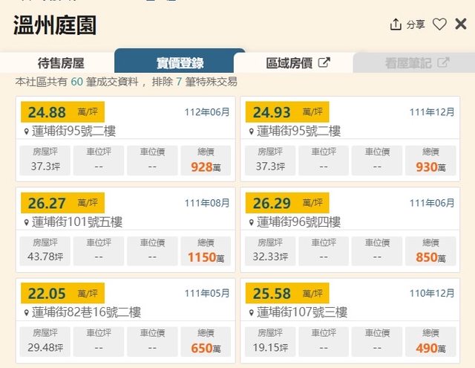475x368 pixels.
Task: Click the 60 transaction records count
Action: pyautogui.click(x=76, y=80)
